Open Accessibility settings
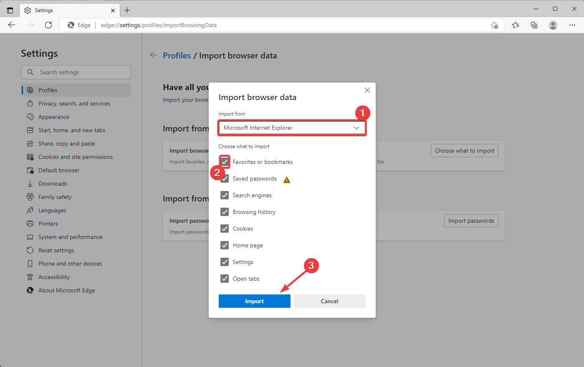This screenshot has height=367, width=584. coord(76,277)
